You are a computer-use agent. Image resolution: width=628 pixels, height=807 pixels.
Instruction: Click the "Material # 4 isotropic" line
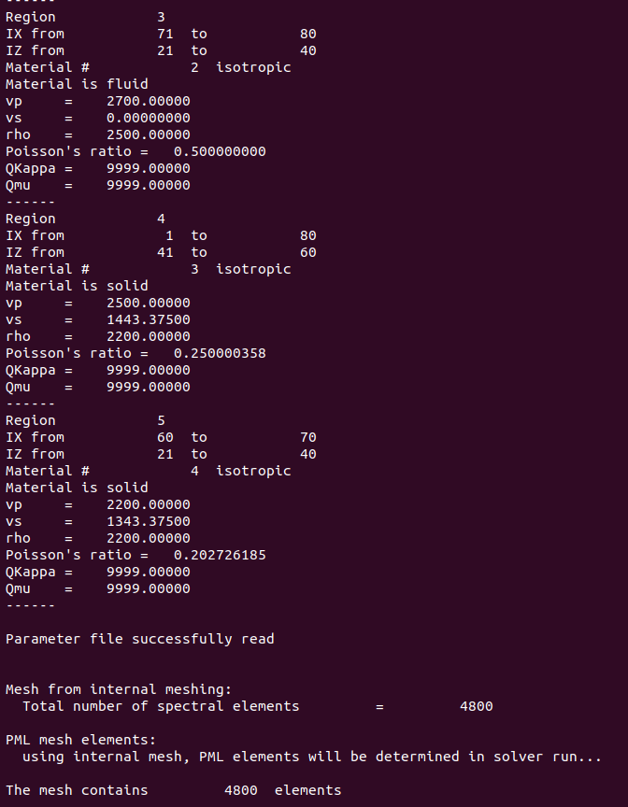(148, 471)
